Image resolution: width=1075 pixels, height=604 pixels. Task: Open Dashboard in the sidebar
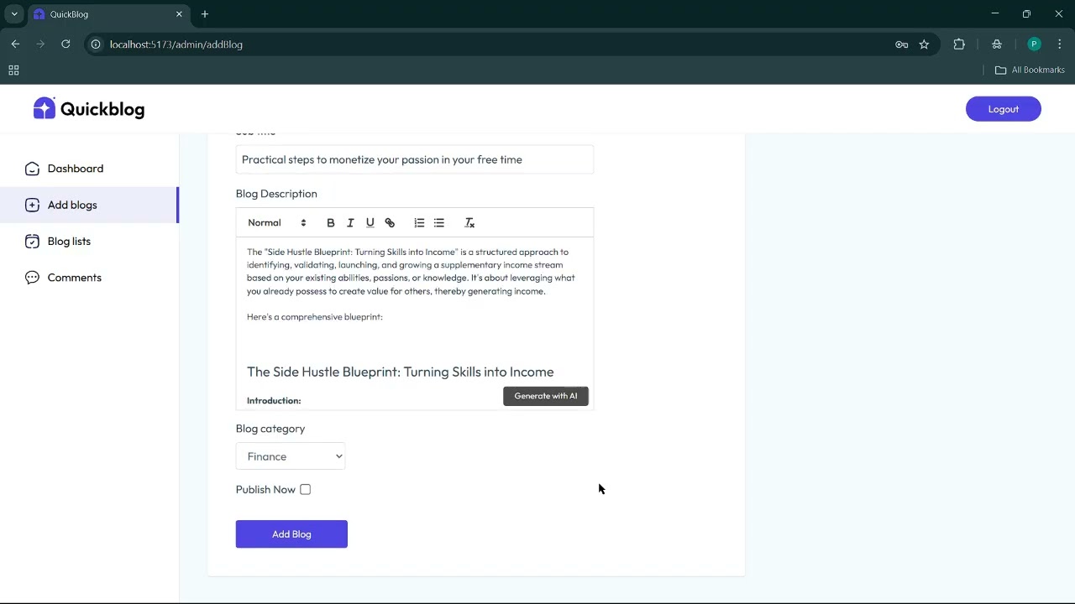click(x=90, y=169)
